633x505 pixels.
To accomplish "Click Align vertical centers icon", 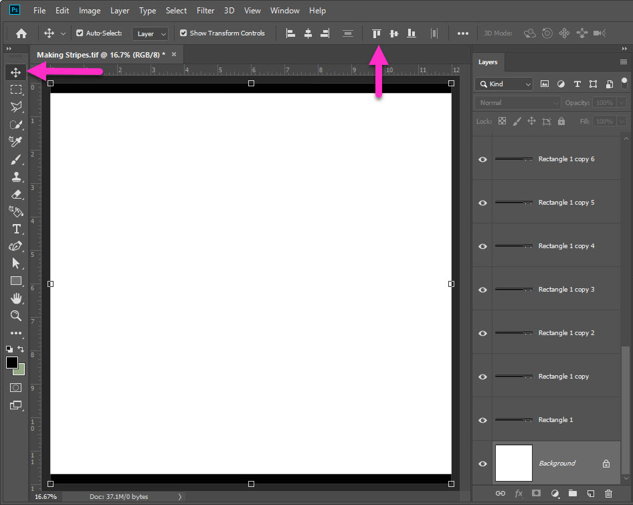I will tap(394, 33).
